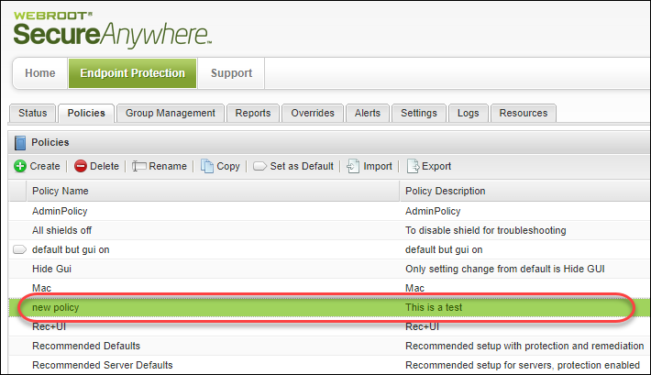Select the Rec+UI policy name
651x375 pixels.
click(x=49, y=326)
